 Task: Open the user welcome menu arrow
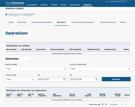pyautogui.click(x=127, y=1)
